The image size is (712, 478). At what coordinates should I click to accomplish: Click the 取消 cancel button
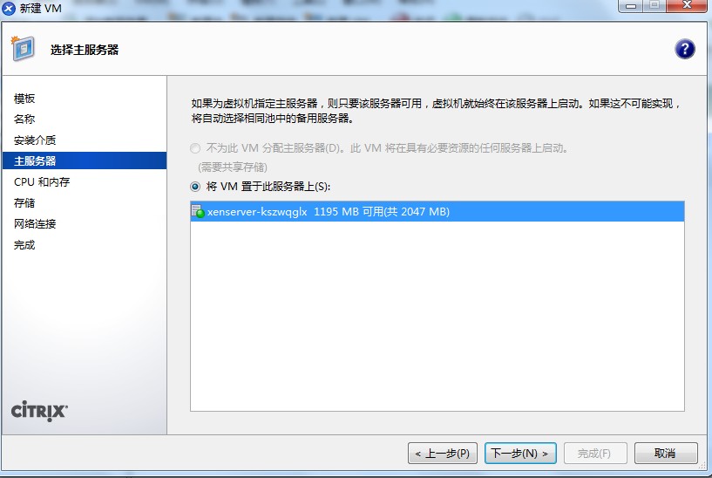[x=666, y=453]
